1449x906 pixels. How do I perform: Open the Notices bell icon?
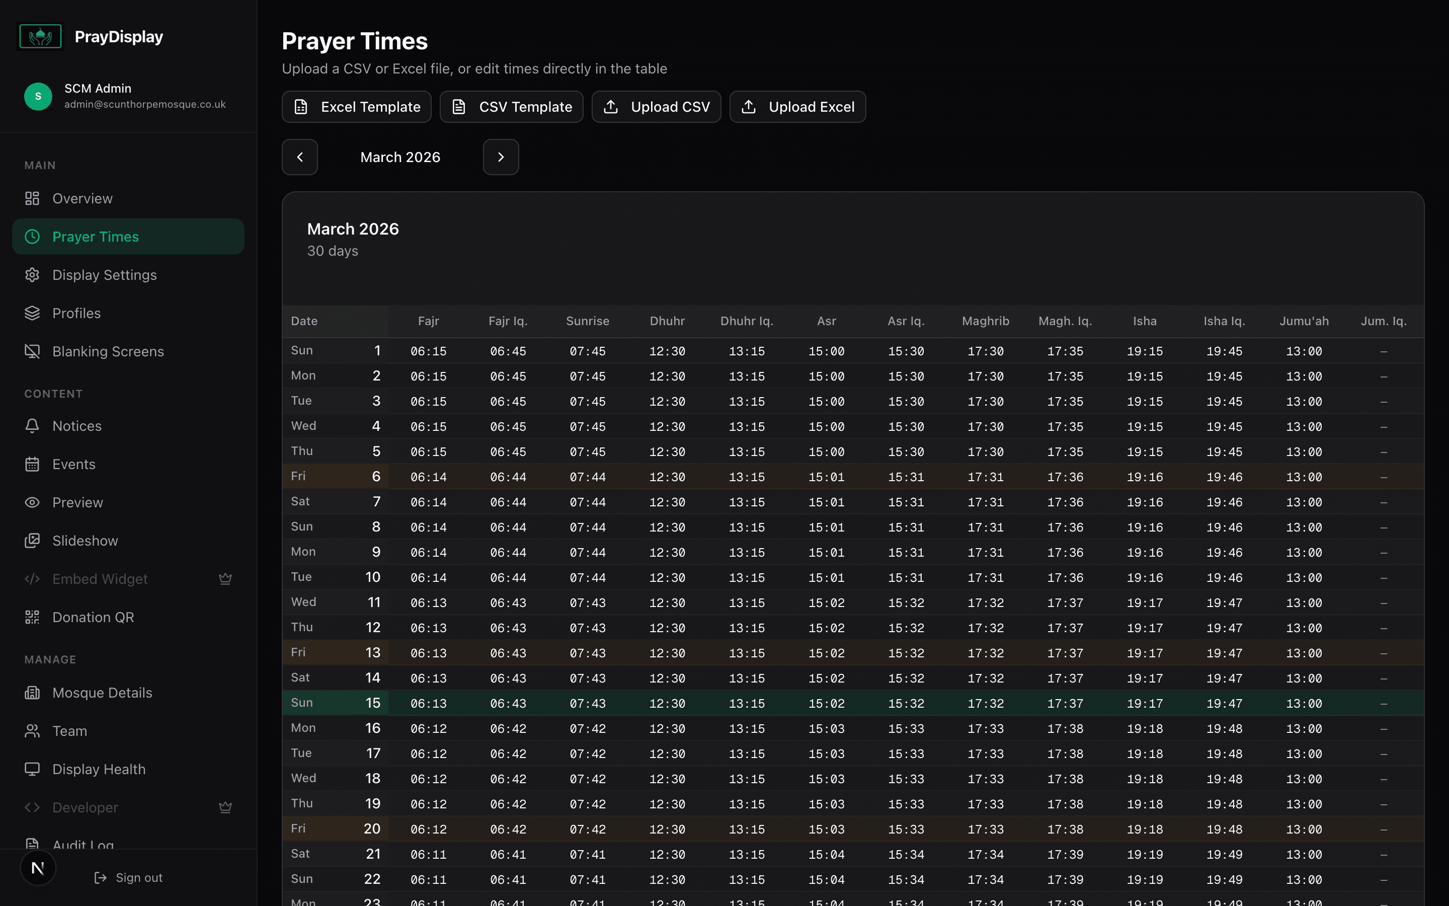[32, 425]
